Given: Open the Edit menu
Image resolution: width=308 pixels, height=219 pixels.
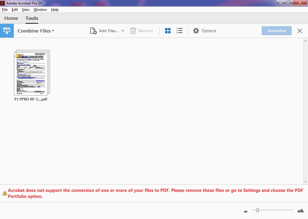Looking at the screenshot, I should click(15, 10).
